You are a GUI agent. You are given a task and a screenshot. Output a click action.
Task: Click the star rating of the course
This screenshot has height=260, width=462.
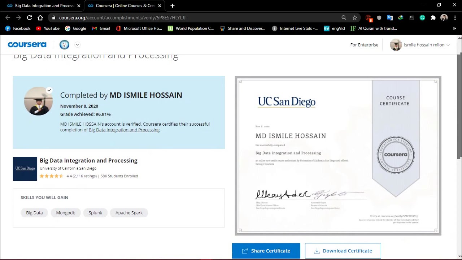point(51,176)
